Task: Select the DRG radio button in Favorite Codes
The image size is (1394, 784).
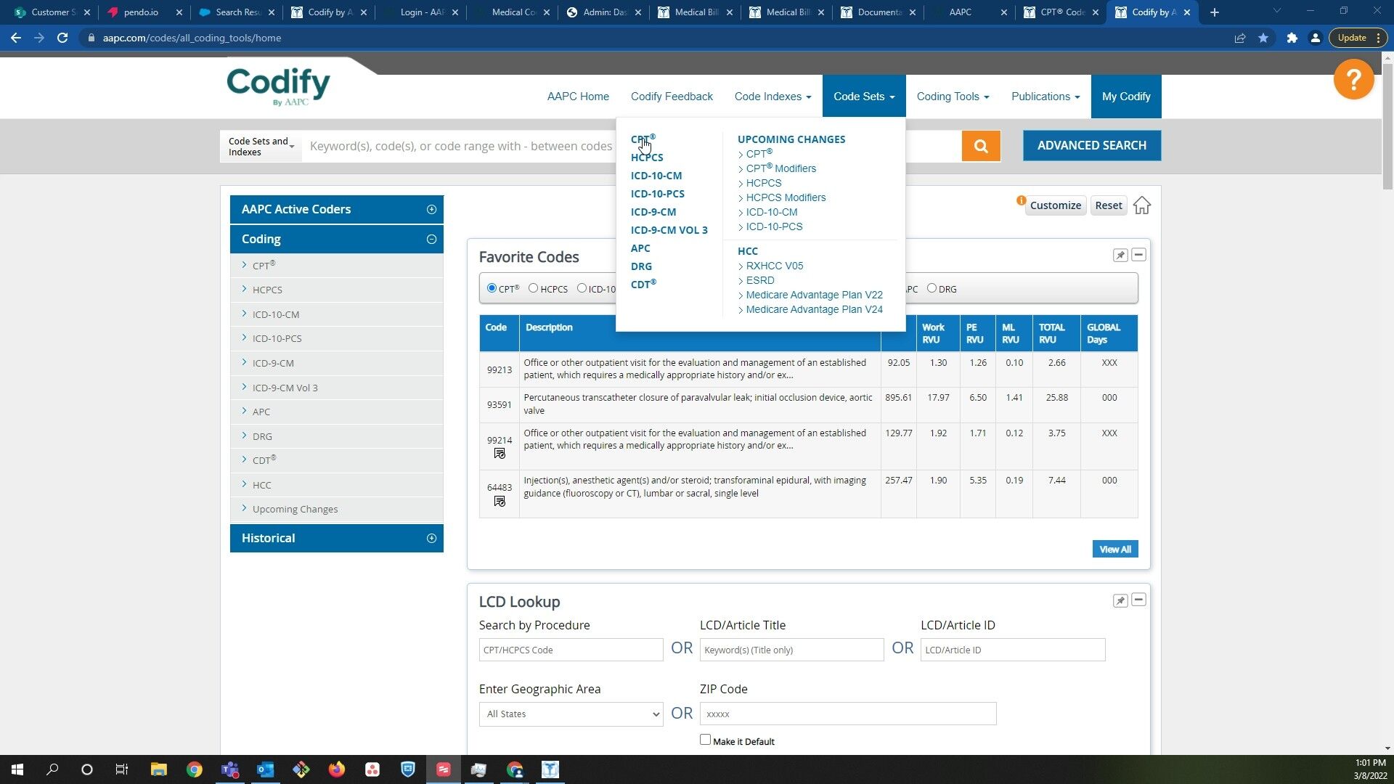Action: (932, 288)
